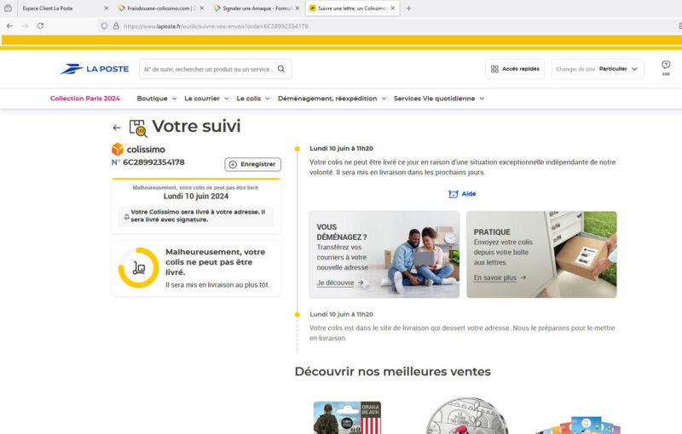Open Changer de site Particulier dropdown
The width and height of the screenshot is (682, 434).
click(598, 69)
